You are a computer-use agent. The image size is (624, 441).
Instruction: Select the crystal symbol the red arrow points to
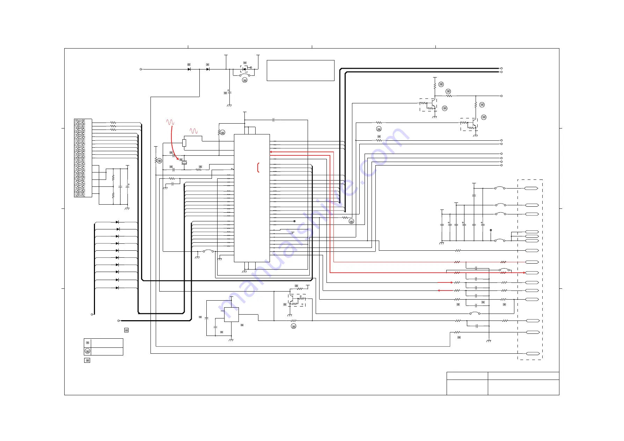(184, 162)
